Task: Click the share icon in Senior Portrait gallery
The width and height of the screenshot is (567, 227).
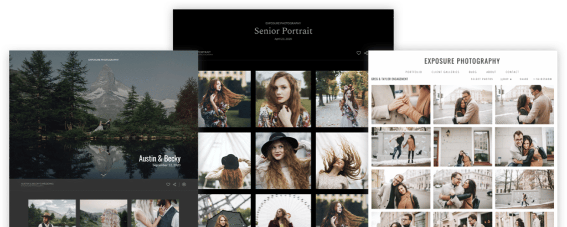Action: coord(366,53)
